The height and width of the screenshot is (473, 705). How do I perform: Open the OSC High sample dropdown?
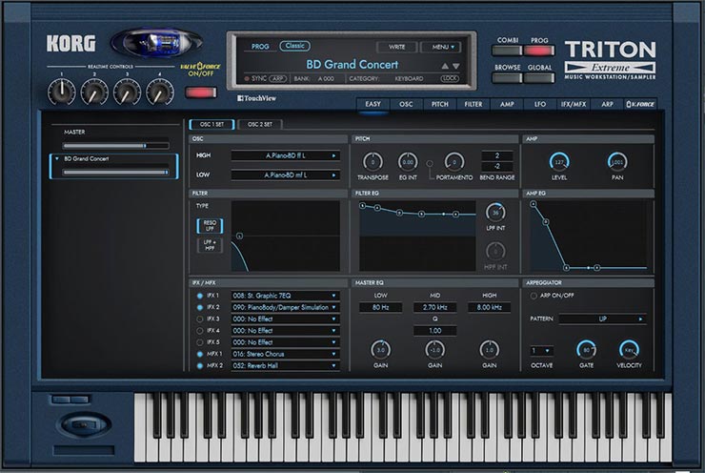tap(285, 154)
